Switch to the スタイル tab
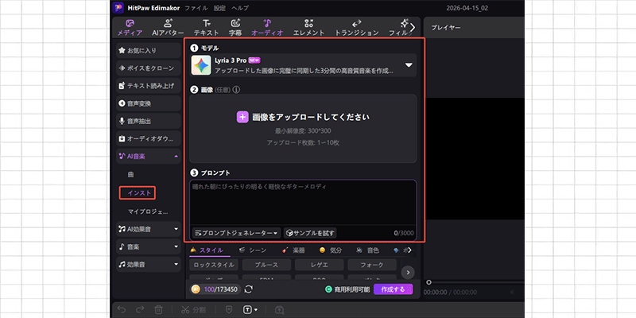636x318 pixels. pyautogui.click(x=207, y=250)
